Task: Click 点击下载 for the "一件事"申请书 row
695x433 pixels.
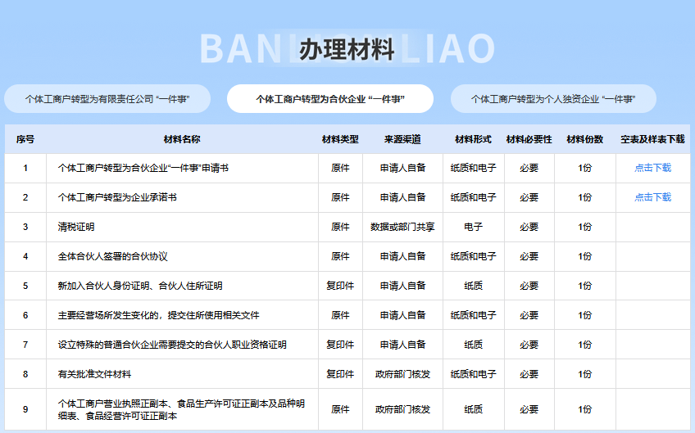Action: coord(652,168)
